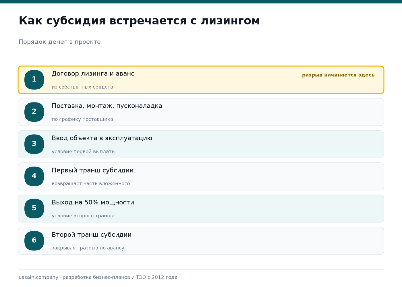Screen dimensions: 402x287
Task: Click 'условие первой выплаты' caption
Action: (x=84, y=151)
